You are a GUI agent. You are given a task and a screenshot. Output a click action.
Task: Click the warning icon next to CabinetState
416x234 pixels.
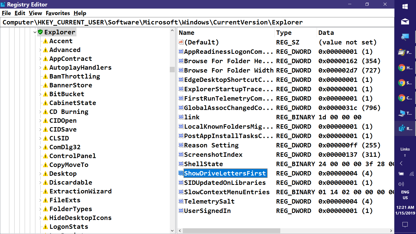[x=45, y=103]
